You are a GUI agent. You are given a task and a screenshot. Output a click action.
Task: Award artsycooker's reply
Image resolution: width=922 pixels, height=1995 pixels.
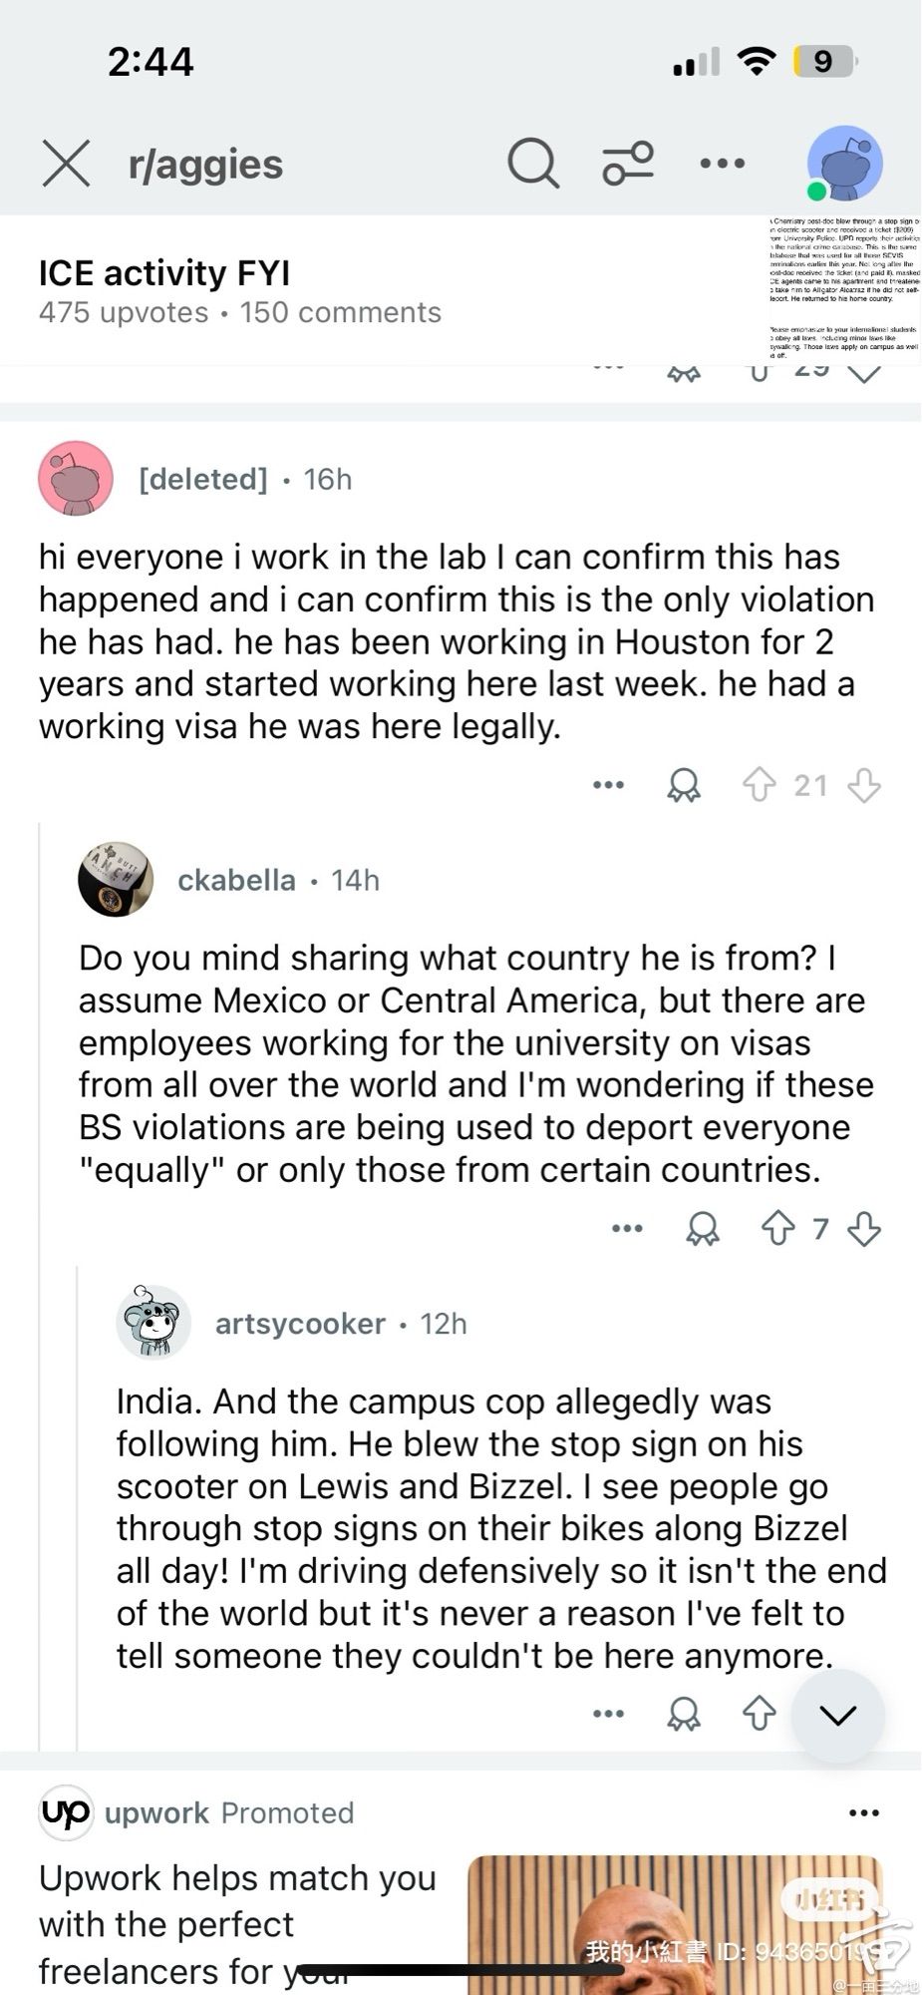tap(684, 1714)
